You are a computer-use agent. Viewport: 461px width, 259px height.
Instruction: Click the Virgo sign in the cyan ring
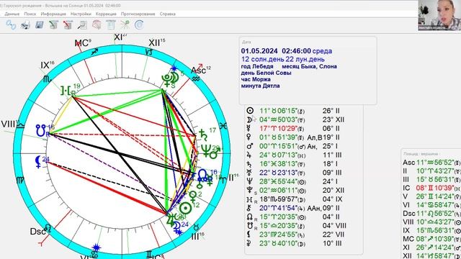pyautogui.click(x=20, y=180)
